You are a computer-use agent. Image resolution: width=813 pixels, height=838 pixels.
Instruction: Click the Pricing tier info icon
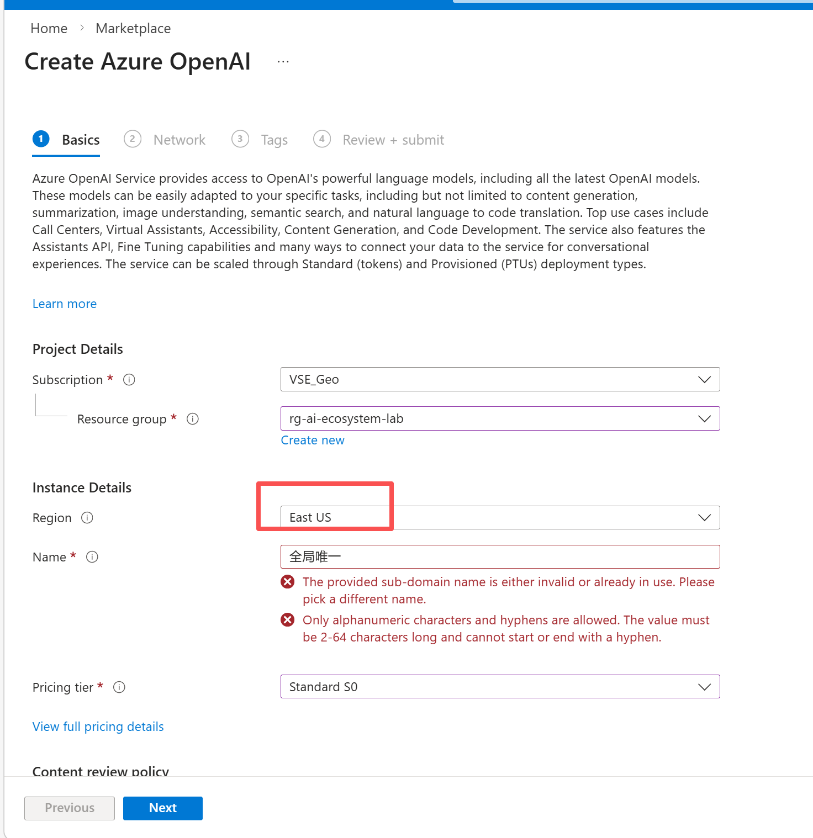click(x=119, y=687)
